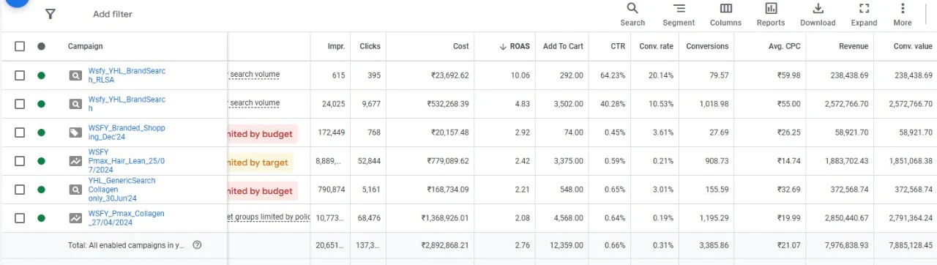Open the Reports icon
Screen dimensions: 937x265
click(771, 9)
